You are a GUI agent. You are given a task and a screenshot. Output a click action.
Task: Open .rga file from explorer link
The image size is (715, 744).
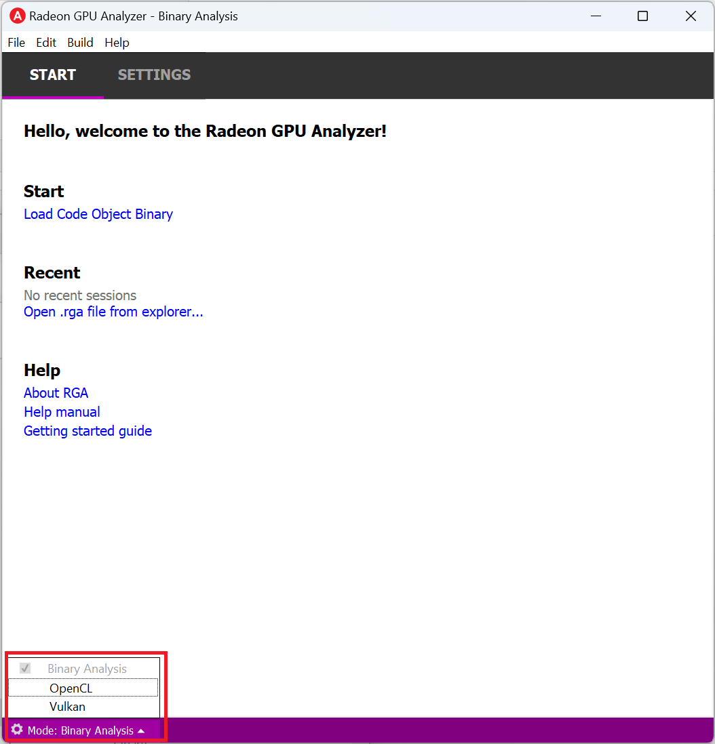point(113,312)
